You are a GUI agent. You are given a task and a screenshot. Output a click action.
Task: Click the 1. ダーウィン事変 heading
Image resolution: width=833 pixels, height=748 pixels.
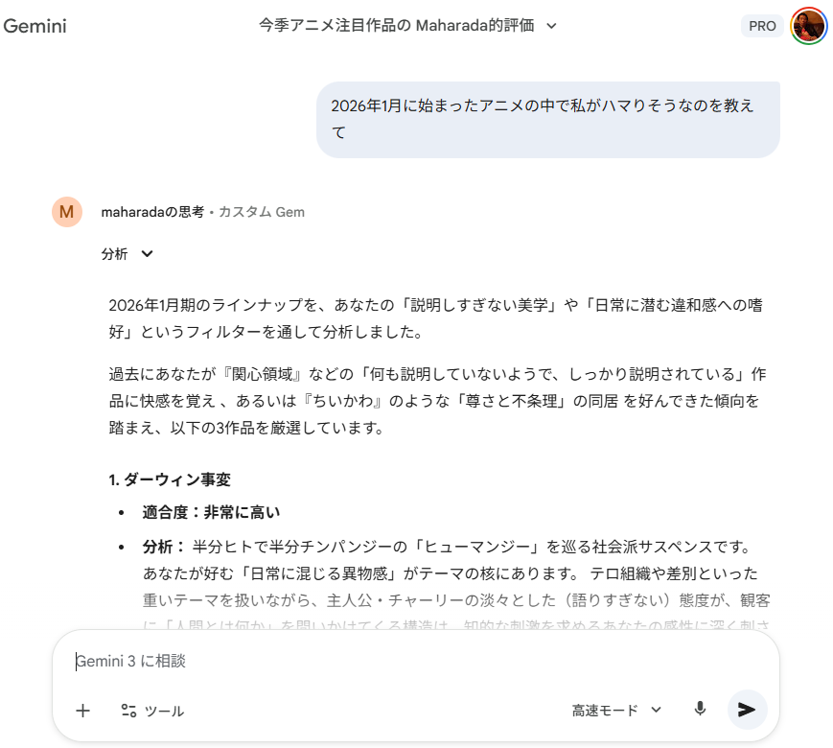(170, 479)
